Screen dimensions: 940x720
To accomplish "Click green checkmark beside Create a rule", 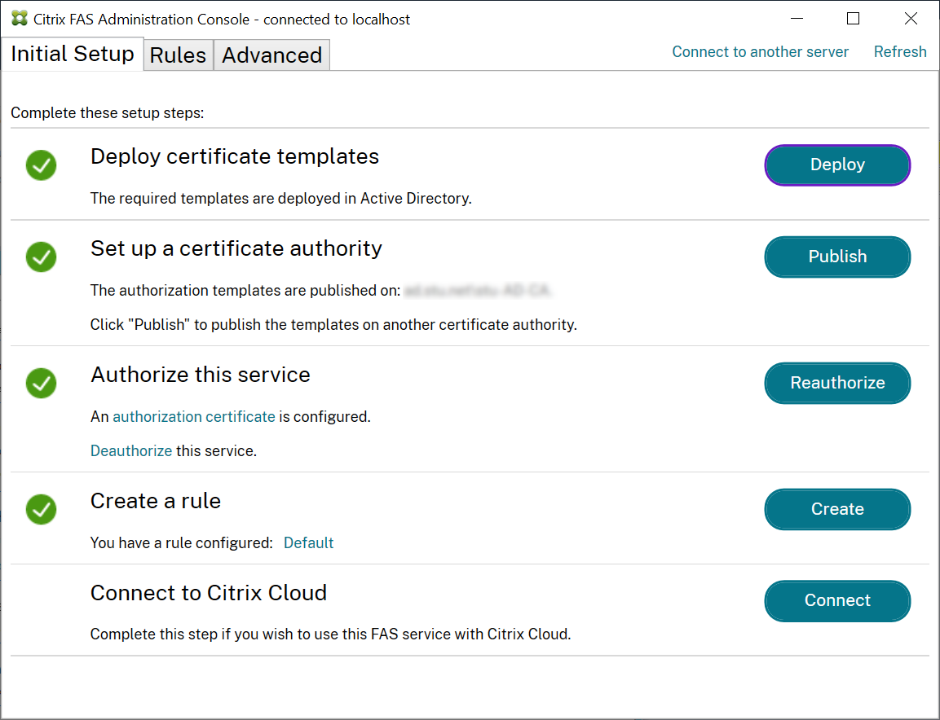I will (41, 510).
